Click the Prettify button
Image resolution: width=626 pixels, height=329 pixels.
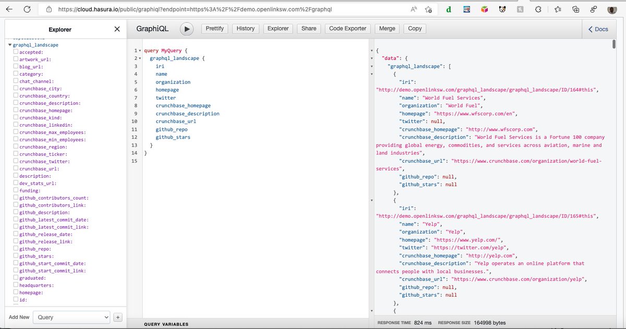point(214,29)
